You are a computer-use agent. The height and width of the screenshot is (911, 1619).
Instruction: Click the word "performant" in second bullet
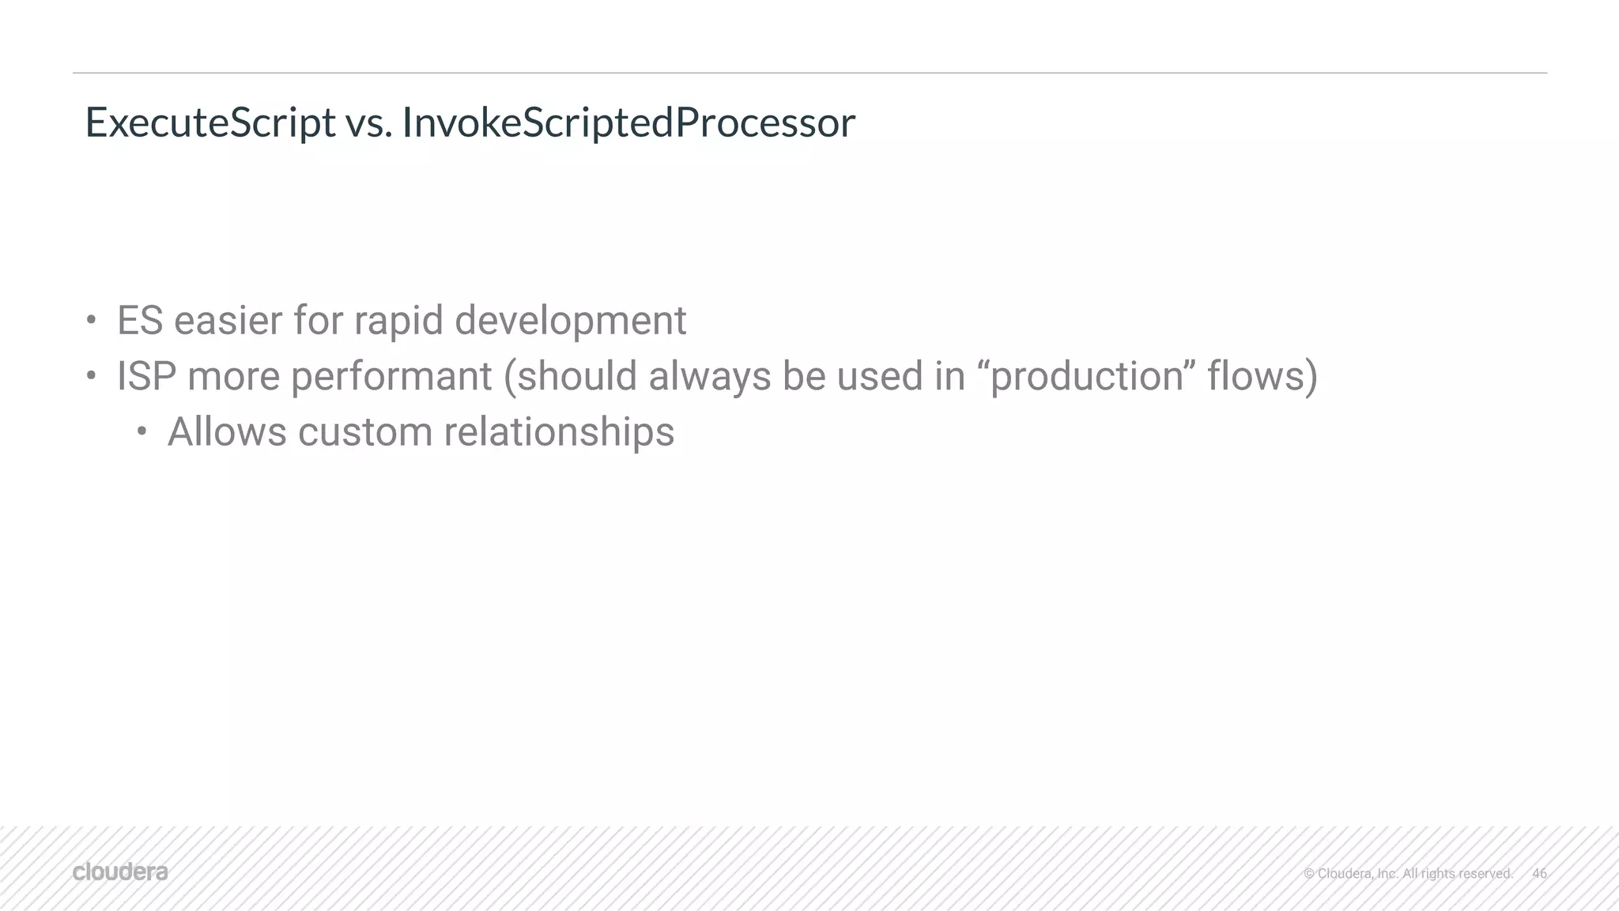[391, 378]
